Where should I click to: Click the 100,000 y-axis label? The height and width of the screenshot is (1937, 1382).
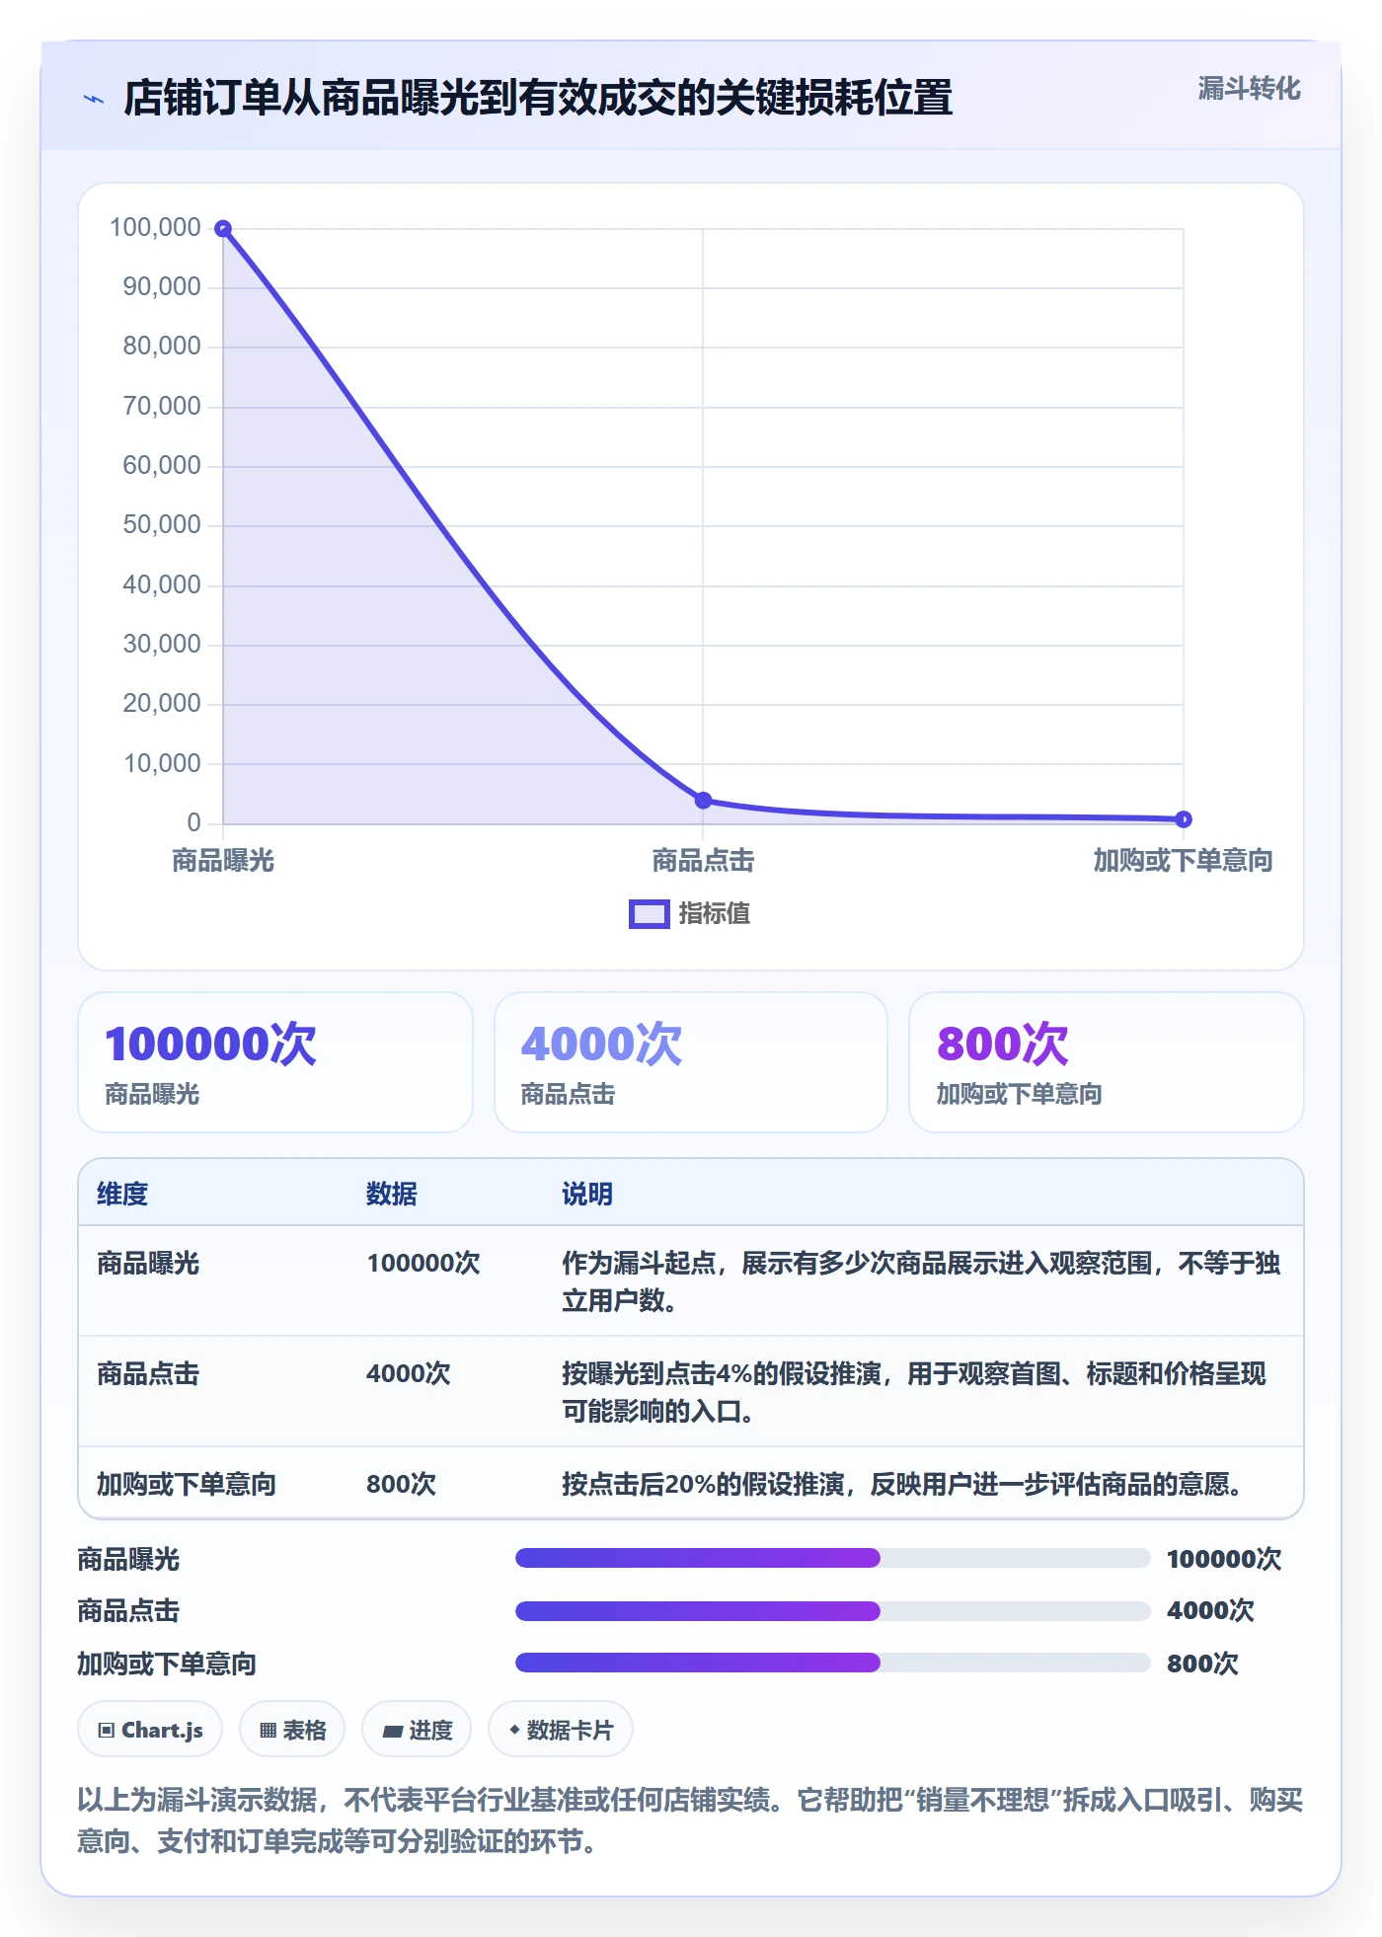pyautogui.click(x=155, y=228)
